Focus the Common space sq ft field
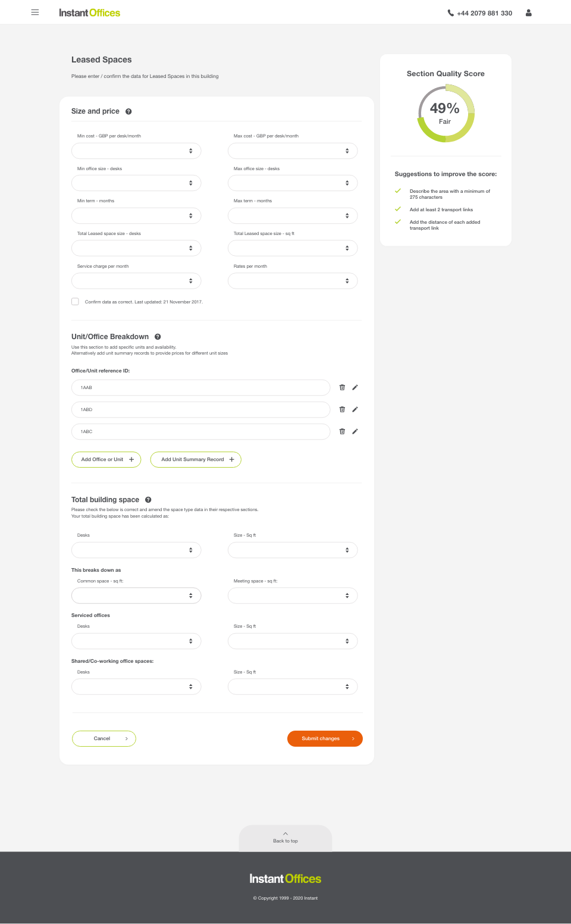Screen dimensions: 571x924 [136, 596]
